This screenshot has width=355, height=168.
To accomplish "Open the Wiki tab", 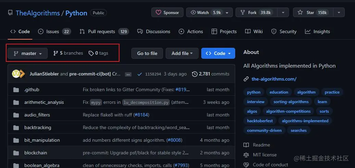I will point(254,32).
